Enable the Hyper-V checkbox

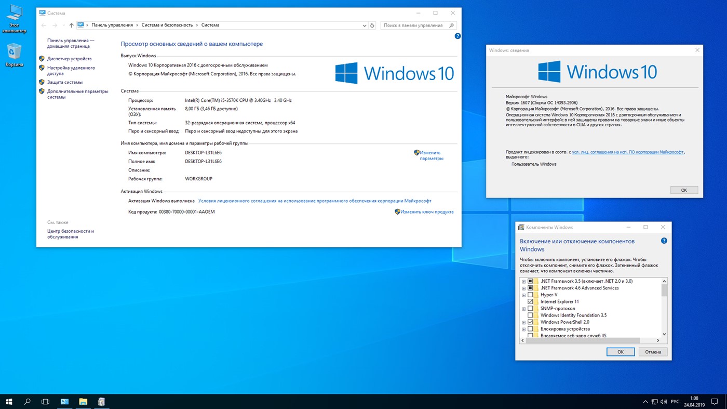(530, 295)
